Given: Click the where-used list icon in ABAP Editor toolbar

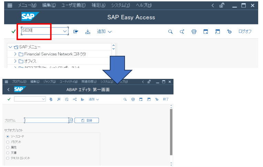Looking at the screenshot, I should [x=75, y=99].
